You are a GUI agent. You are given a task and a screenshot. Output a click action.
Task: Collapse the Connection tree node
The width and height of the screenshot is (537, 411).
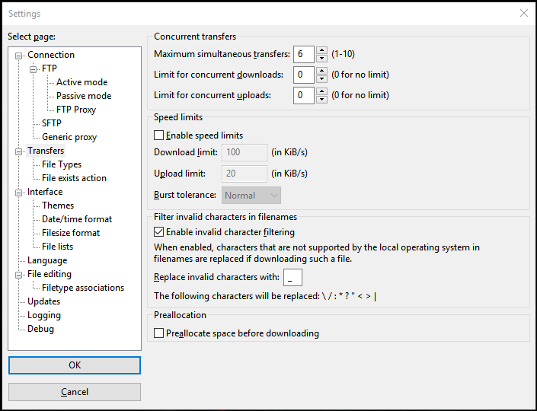tap(19, 55)
